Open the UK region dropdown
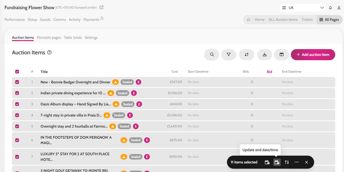This screenshot has height=172, width=344. pyautogui.click(x=303, y=8)
